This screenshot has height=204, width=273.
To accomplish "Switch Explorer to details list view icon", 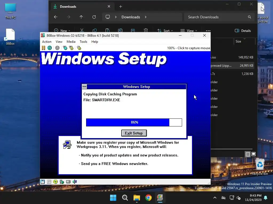I will (x=248, y=154).
